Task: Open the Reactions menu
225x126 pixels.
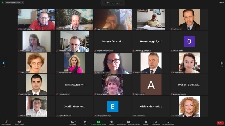Action: [146, 122]
